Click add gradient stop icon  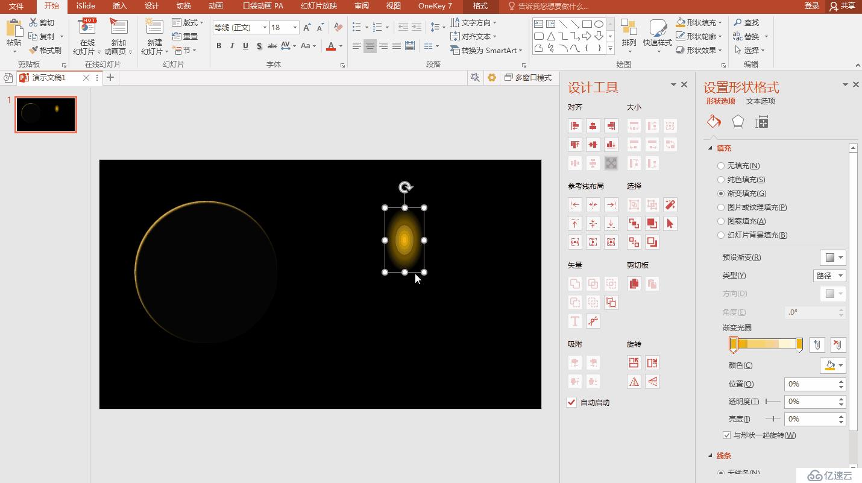pos(817,345)
